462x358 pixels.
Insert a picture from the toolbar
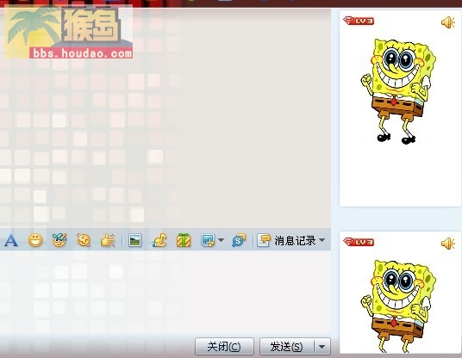tap(135, 240)
